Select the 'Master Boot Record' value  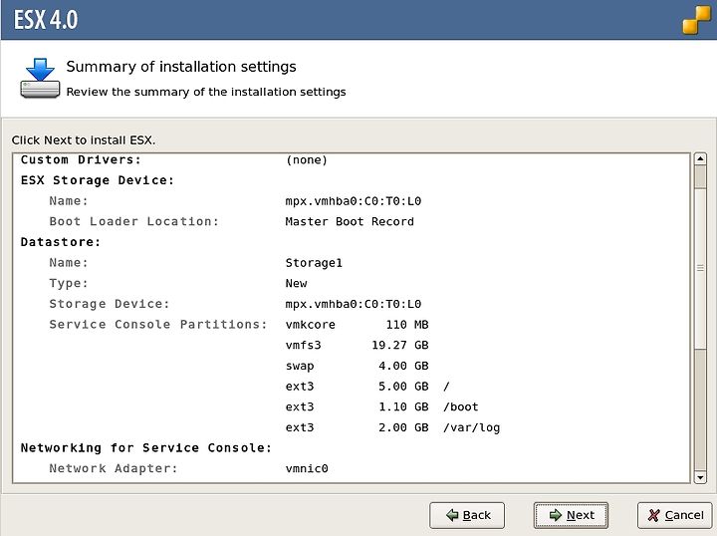point(350,221)
